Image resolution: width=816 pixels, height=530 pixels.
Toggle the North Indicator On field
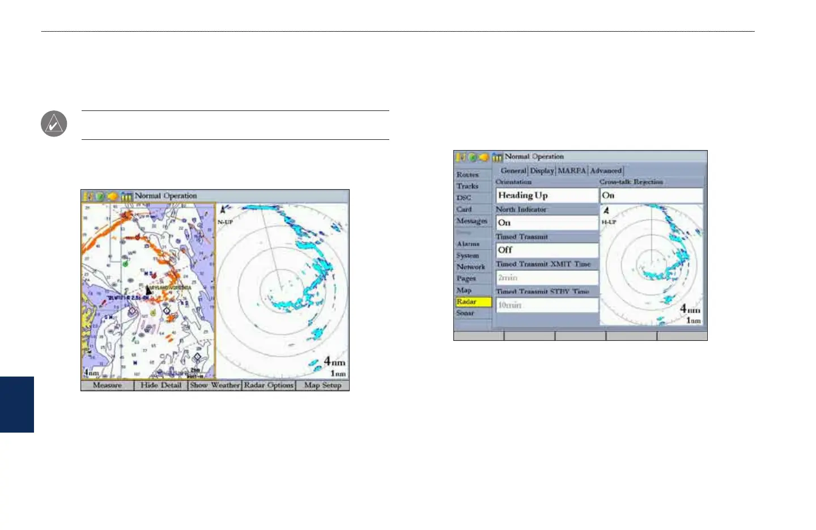(x=547, y=223)
